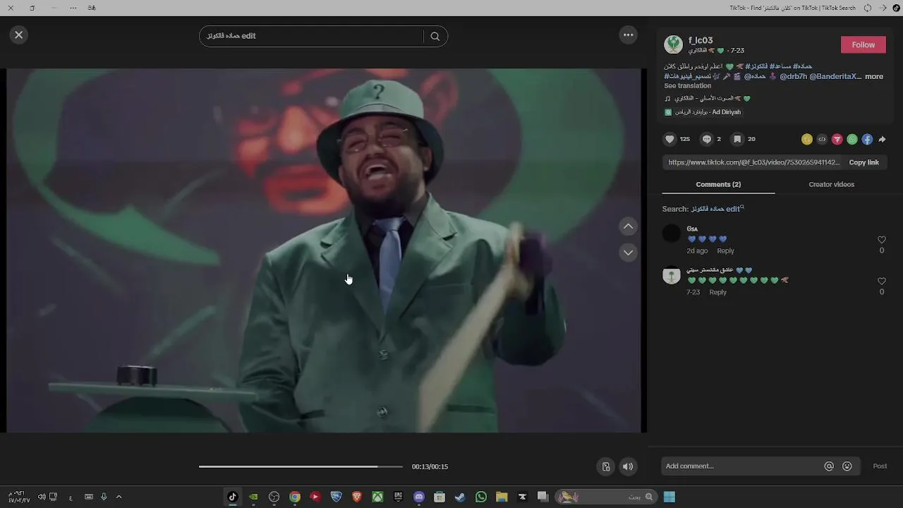Open the emoji picker in comment box
This screenshot has width=903, height=508.
(x=847, y=466)
